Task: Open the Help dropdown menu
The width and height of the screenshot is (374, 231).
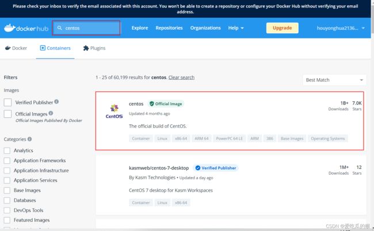Action: (x=236, y=28)
